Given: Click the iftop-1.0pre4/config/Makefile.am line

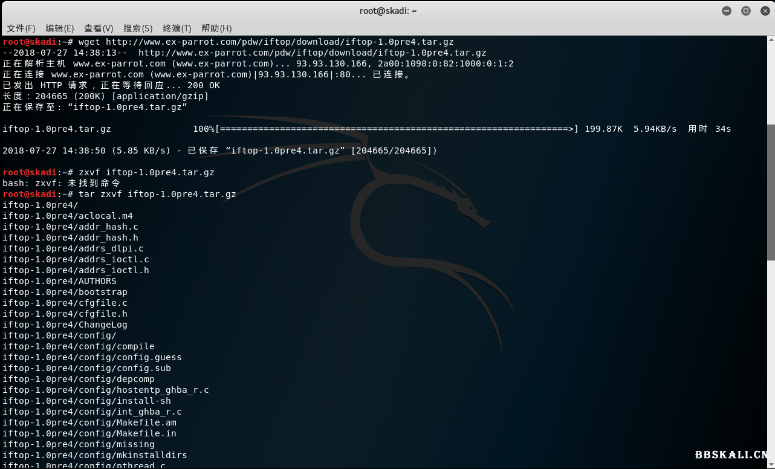Looking at the screenshot, I should (89, 422).
